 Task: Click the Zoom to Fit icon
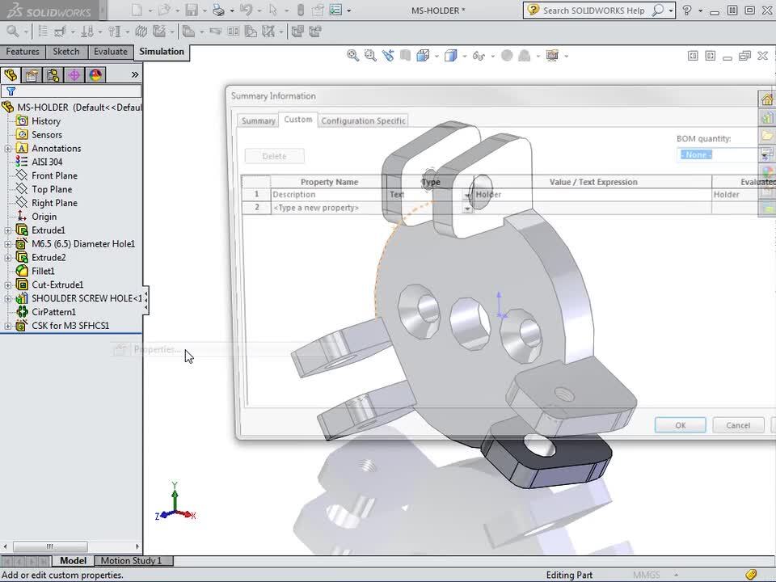[352, 56]
